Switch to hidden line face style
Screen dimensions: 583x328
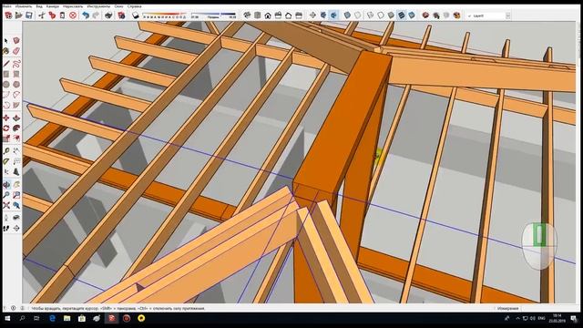381,15
